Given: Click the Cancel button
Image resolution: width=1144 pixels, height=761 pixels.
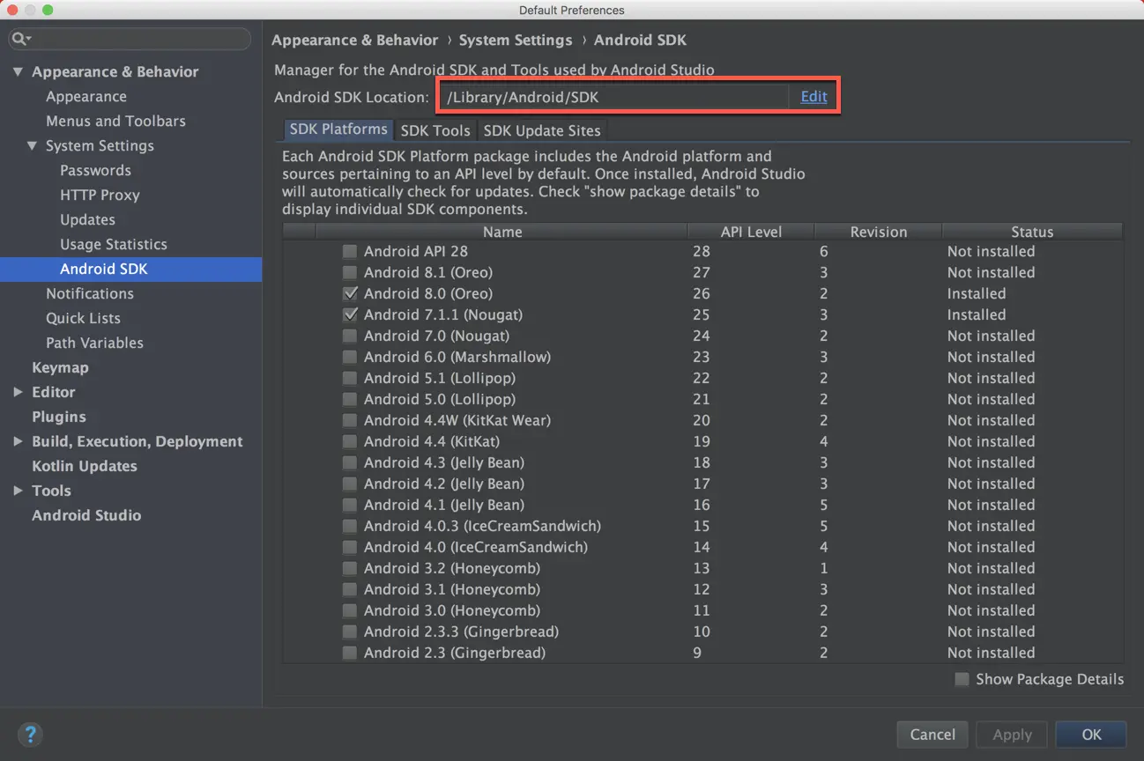Looking at the screenshot, I should click(x=932, y=735).
